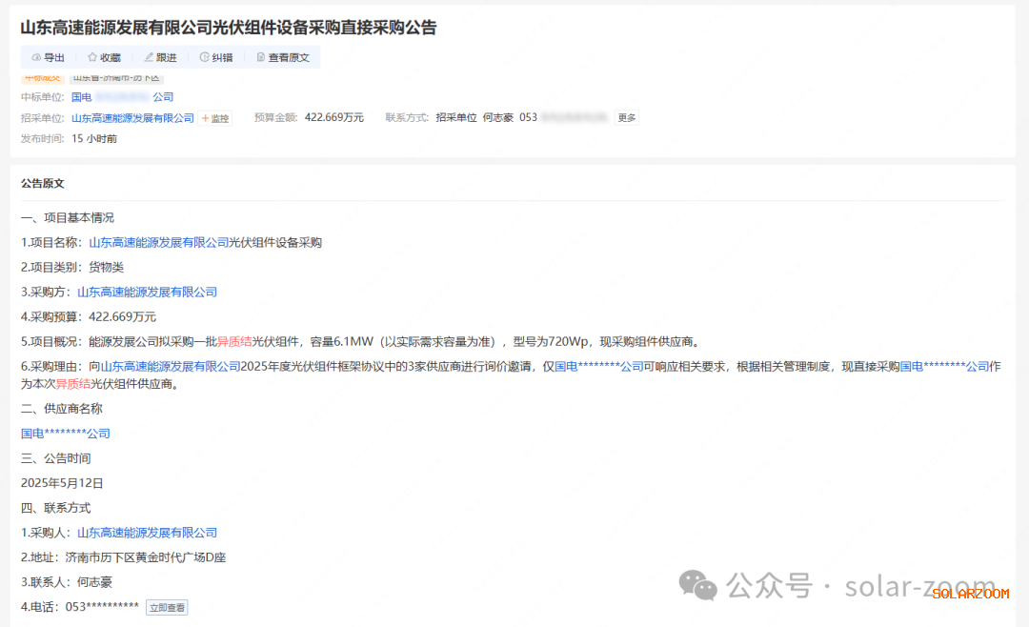Click the 中标成交 orange tag
1029x627 pixels.
click(42, 78)
